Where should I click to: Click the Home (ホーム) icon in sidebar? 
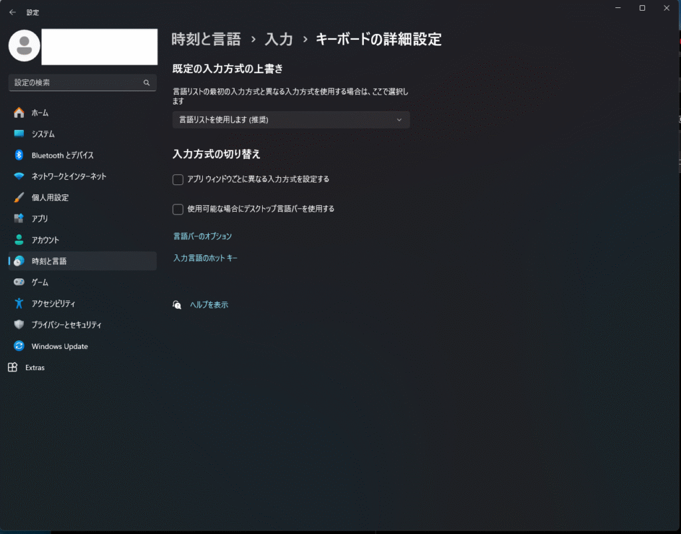point(19,113)
